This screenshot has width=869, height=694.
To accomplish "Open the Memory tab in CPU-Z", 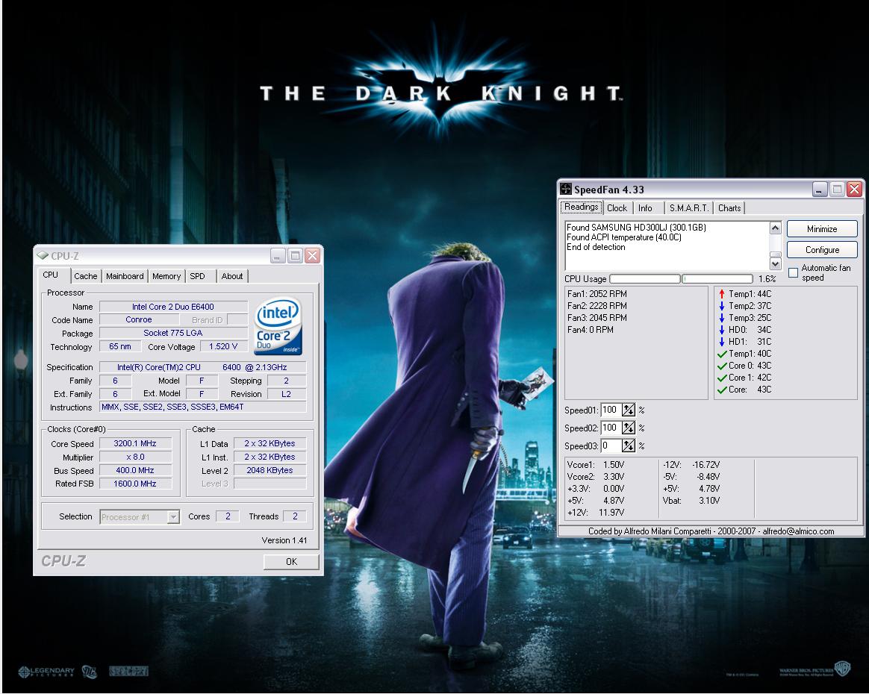I will (166, 276).
